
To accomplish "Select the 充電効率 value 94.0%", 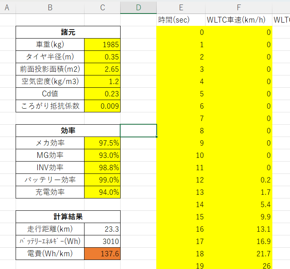I will (102, 192).
